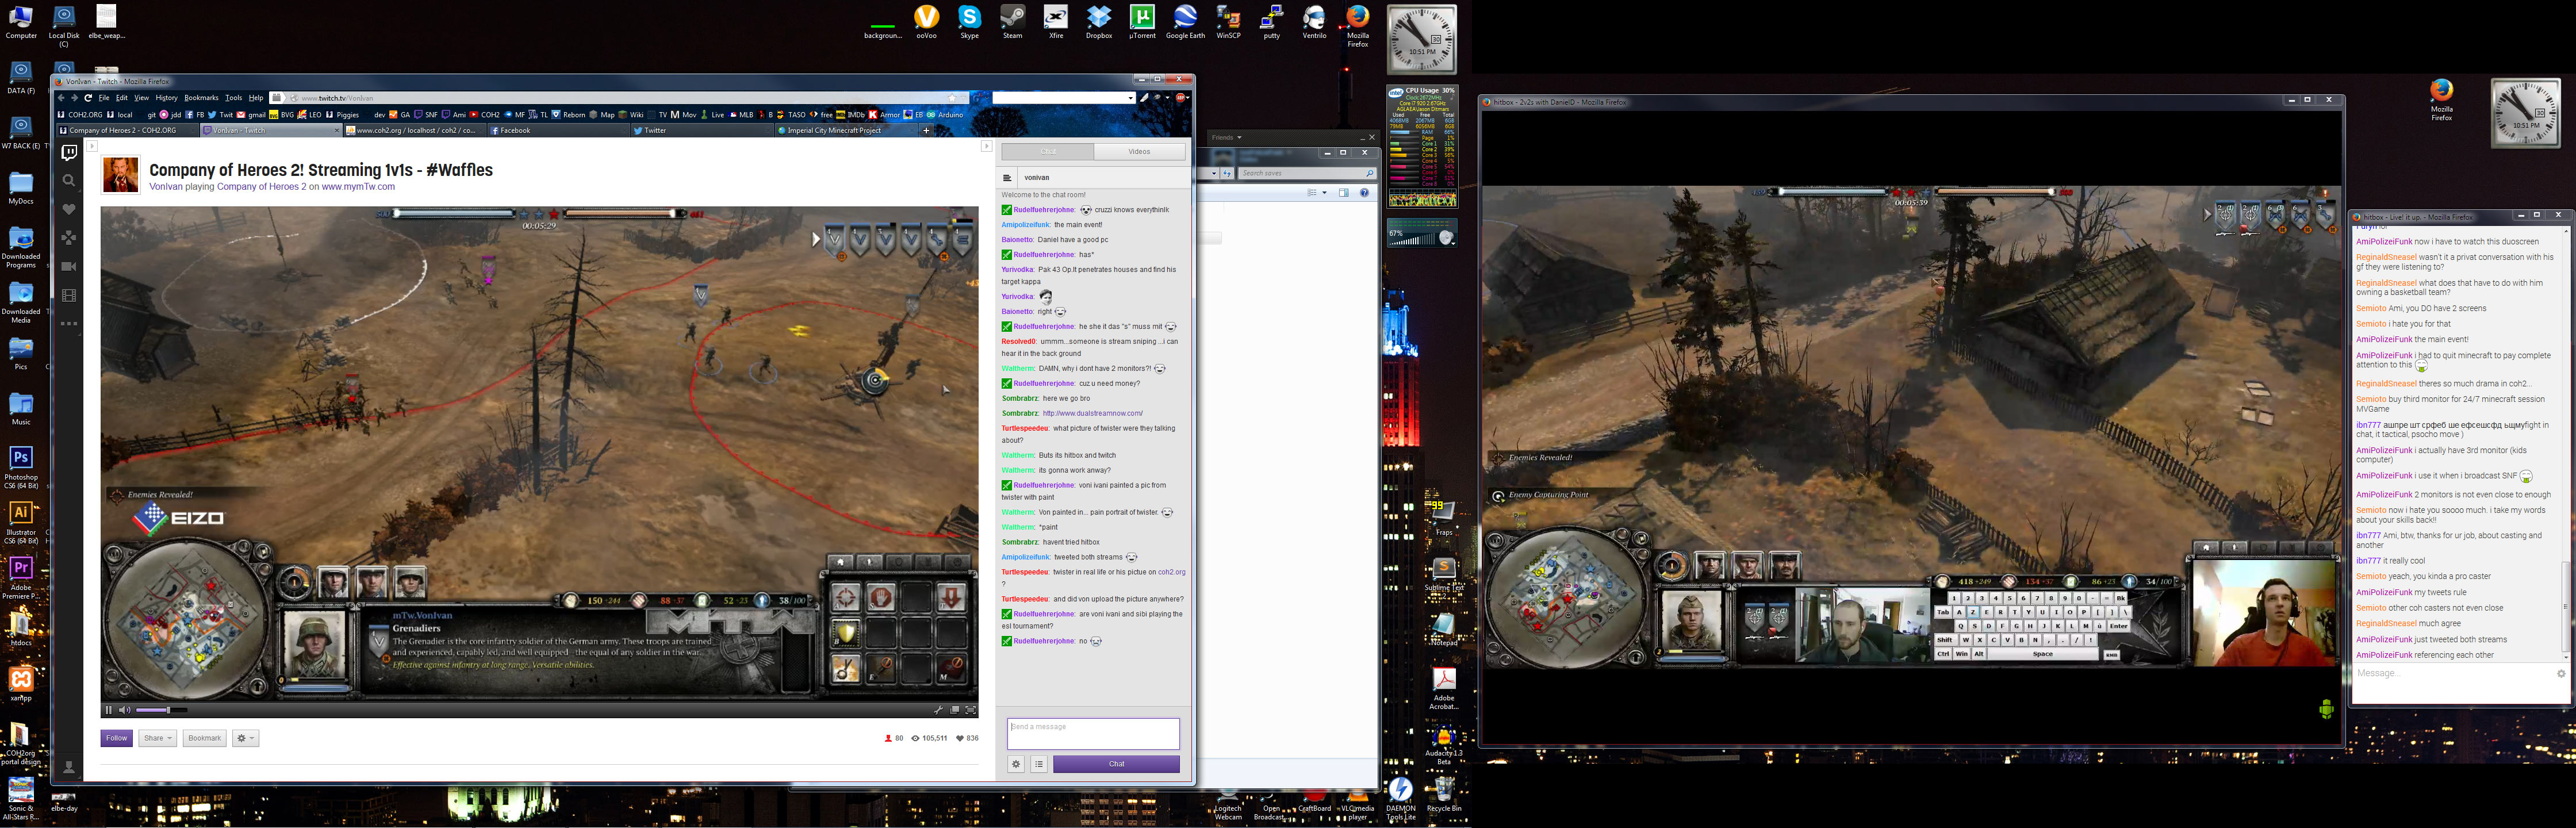Open Twitch sidebar film strip icon
Viewport: 2576px width, 828px height.
coord(69,295)
